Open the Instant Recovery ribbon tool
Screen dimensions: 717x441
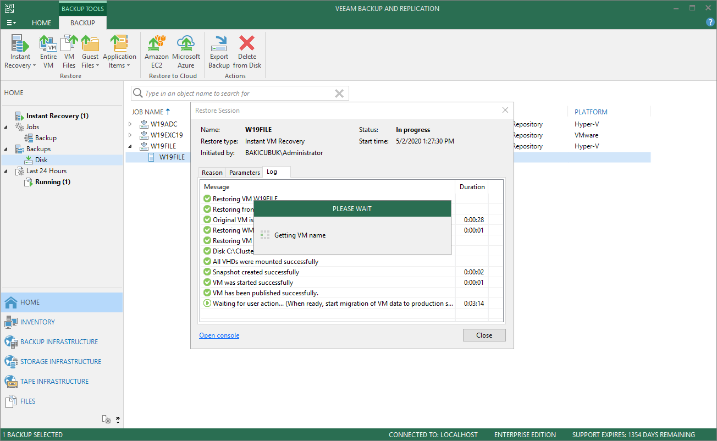pyautogui.click(x=20, y=52)
